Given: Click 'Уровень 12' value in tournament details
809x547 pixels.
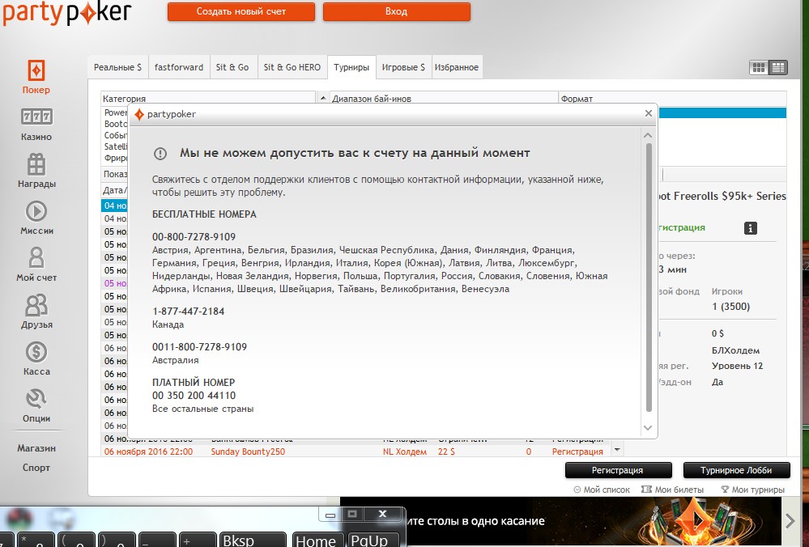Looking at the screenshot, I should click(737, 366).
